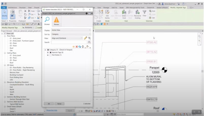Click the blue refresh icon in Ideate Annotate
The height and width of the screenshot is (116, 204).
coord(80,47)
